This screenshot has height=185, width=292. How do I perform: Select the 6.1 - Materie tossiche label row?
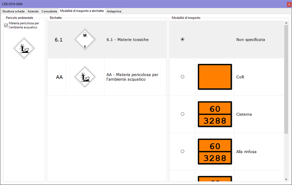128,40
